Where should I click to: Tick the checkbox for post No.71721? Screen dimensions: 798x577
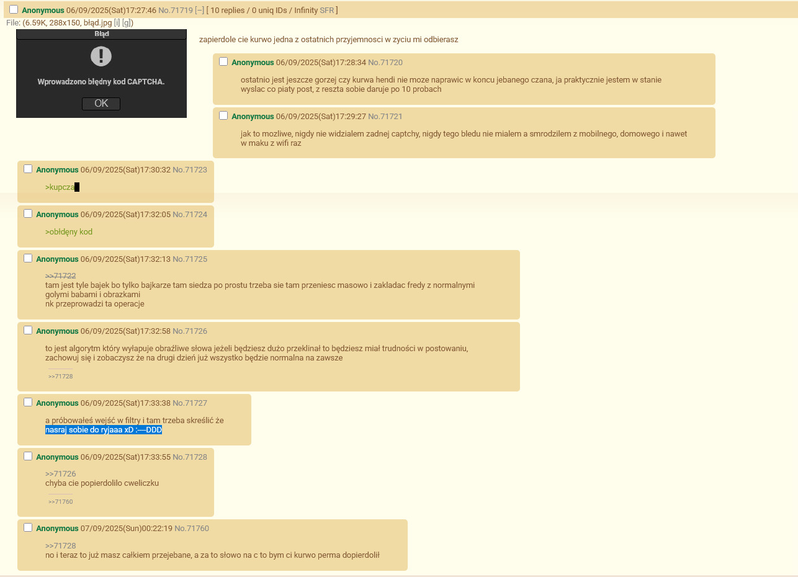tap(223, 115)
